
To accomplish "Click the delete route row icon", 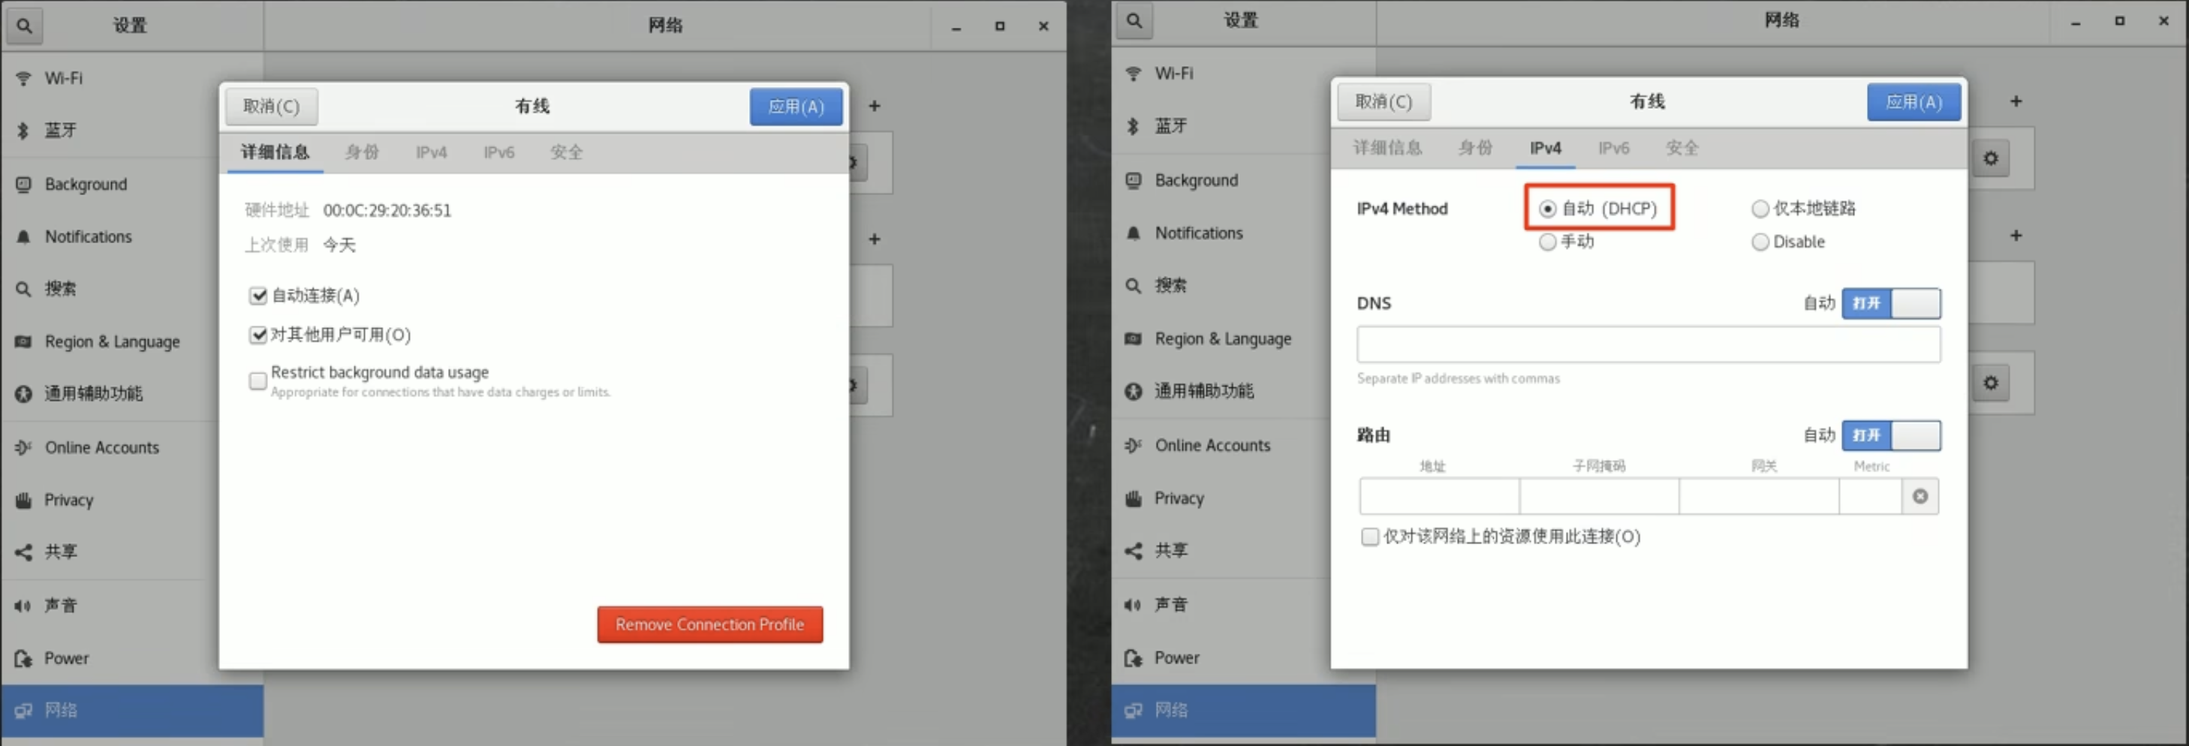I will pos(1919,496).
